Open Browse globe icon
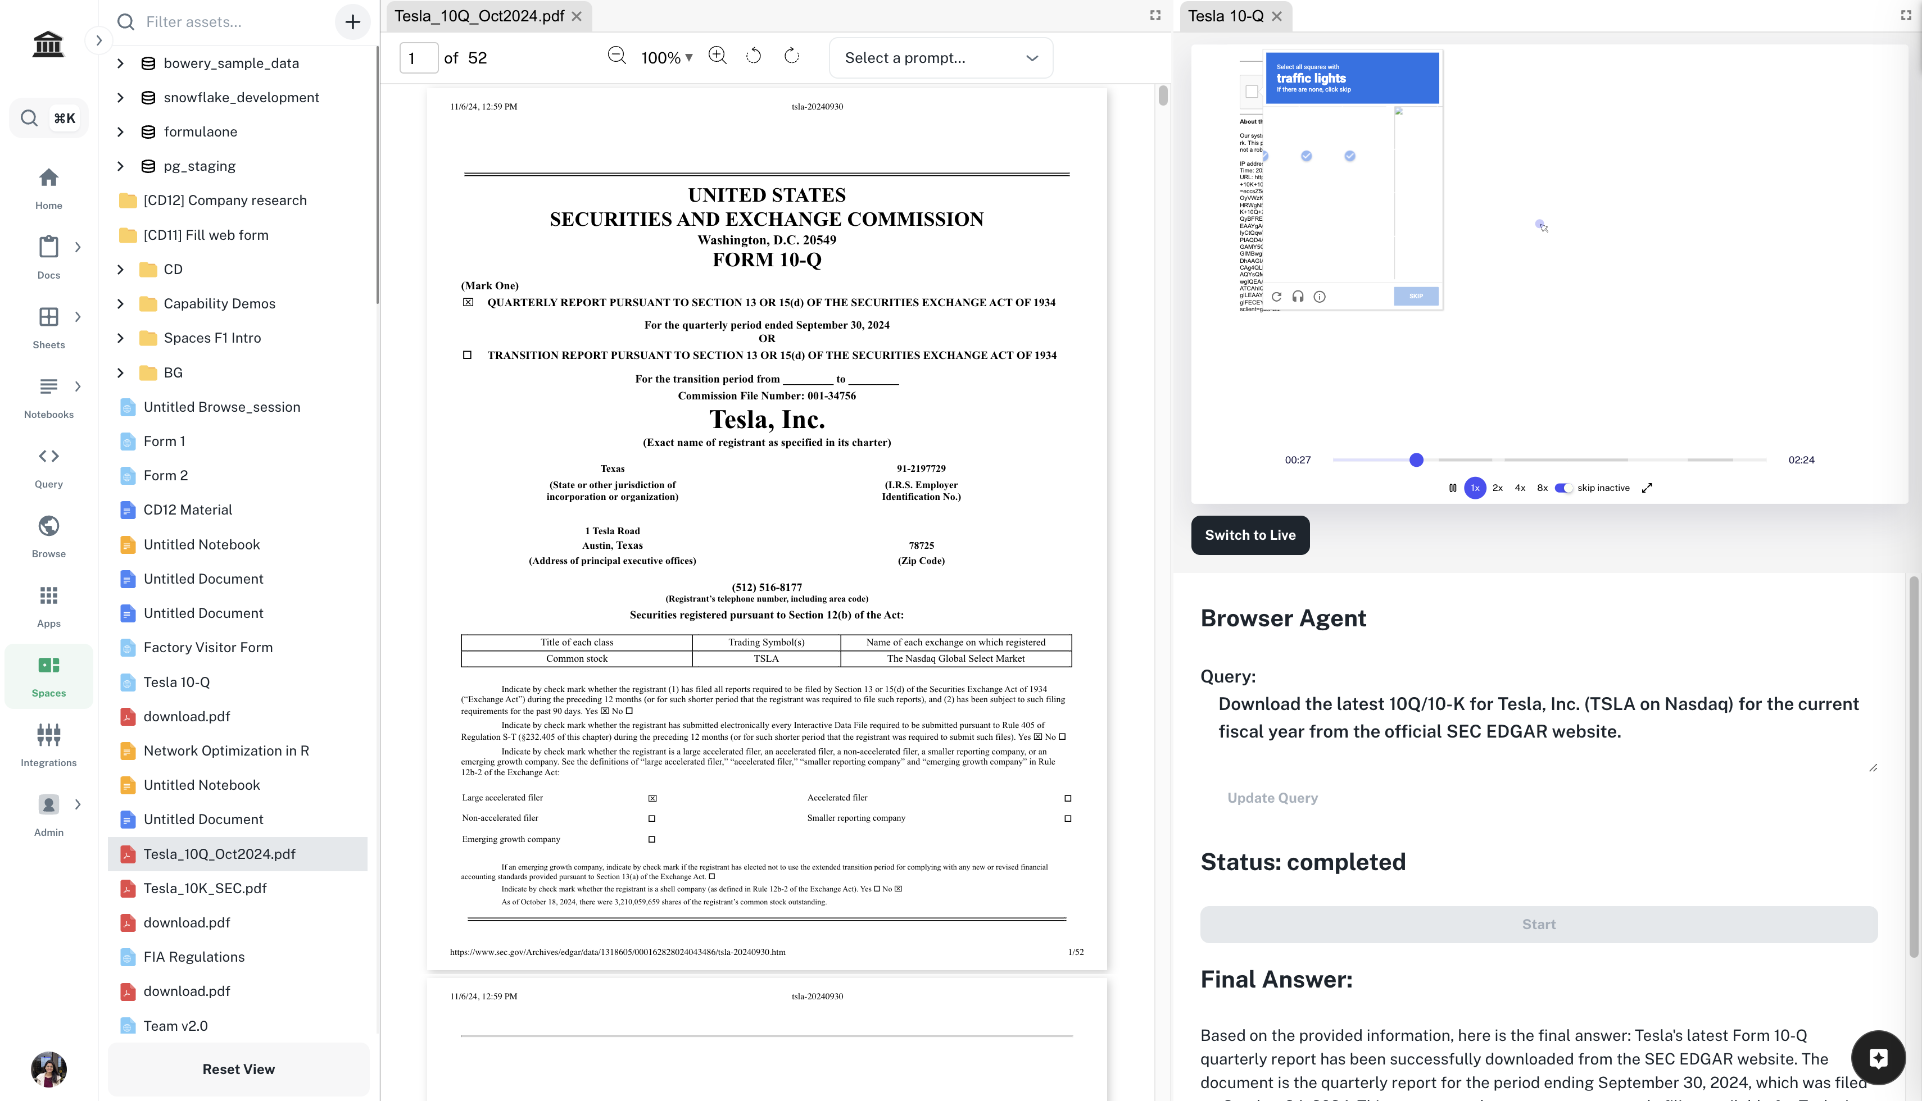 [x=48, y=526]
